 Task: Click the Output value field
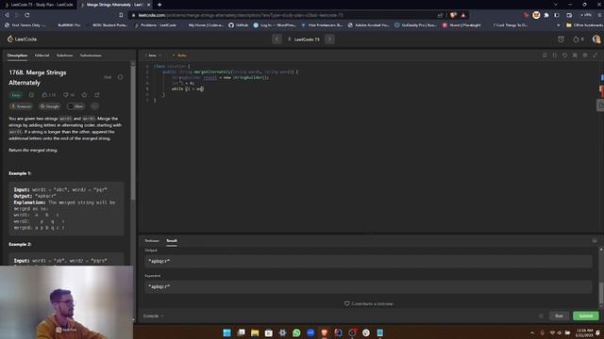point(368,261)
